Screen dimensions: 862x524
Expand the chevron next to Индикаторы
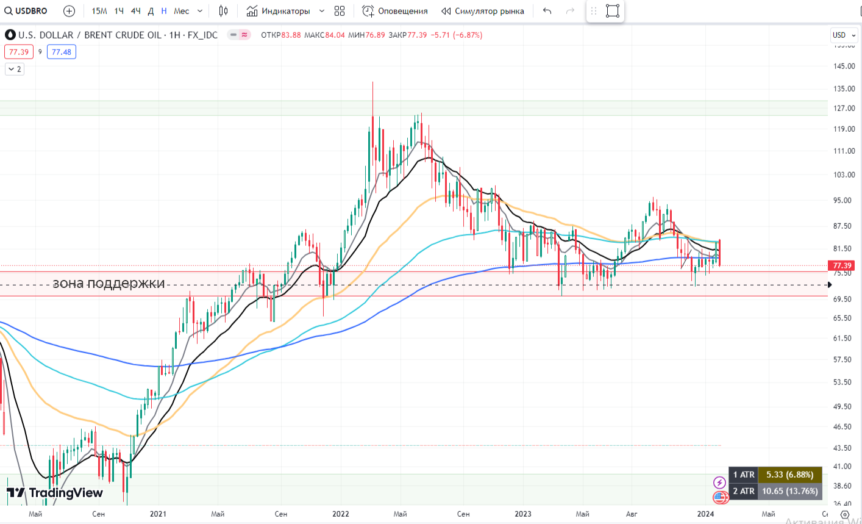click(322, 11)
